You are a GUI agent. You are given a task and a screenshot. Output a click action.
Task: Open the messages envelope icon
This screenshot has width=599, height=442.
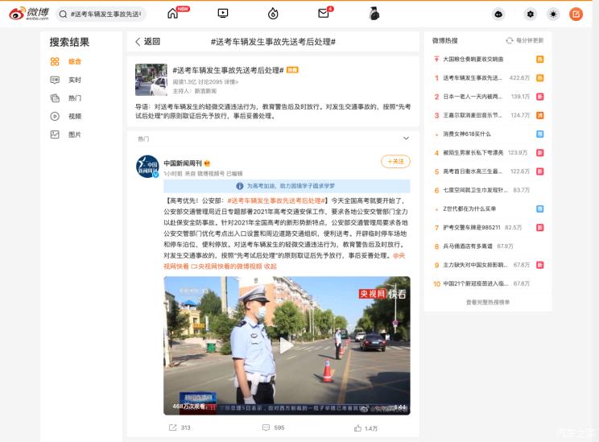click(324, 14)
